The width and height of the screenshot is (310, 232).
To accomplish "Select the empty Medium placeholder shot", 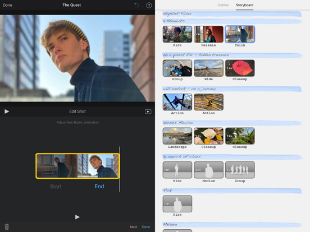I will (208, 170).
